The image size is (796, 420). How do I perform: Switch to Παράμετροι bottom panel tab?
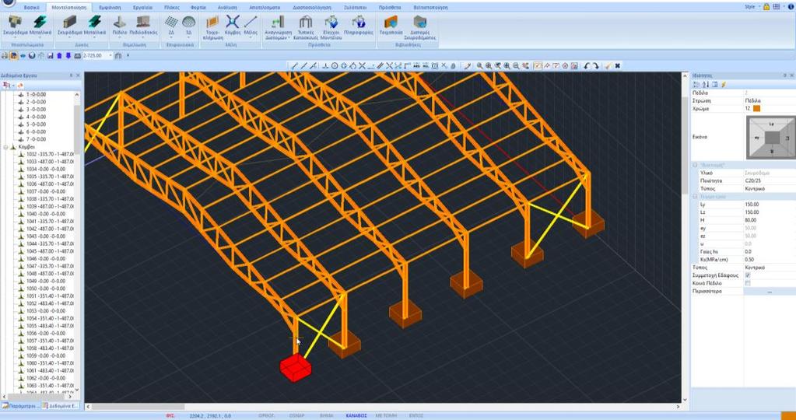click(x=20, y=406)
